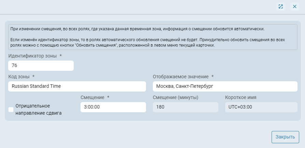Screen dimensions: 305x148
Task: Click the Короткое имя field showing UTC+03:00
Action: tap(261, 107)
